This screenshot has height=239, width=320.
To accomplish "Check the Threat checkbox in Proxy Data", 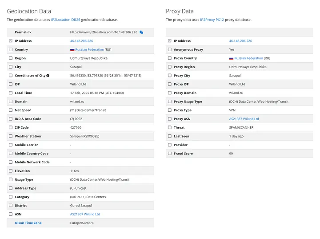I will point(170,127).
